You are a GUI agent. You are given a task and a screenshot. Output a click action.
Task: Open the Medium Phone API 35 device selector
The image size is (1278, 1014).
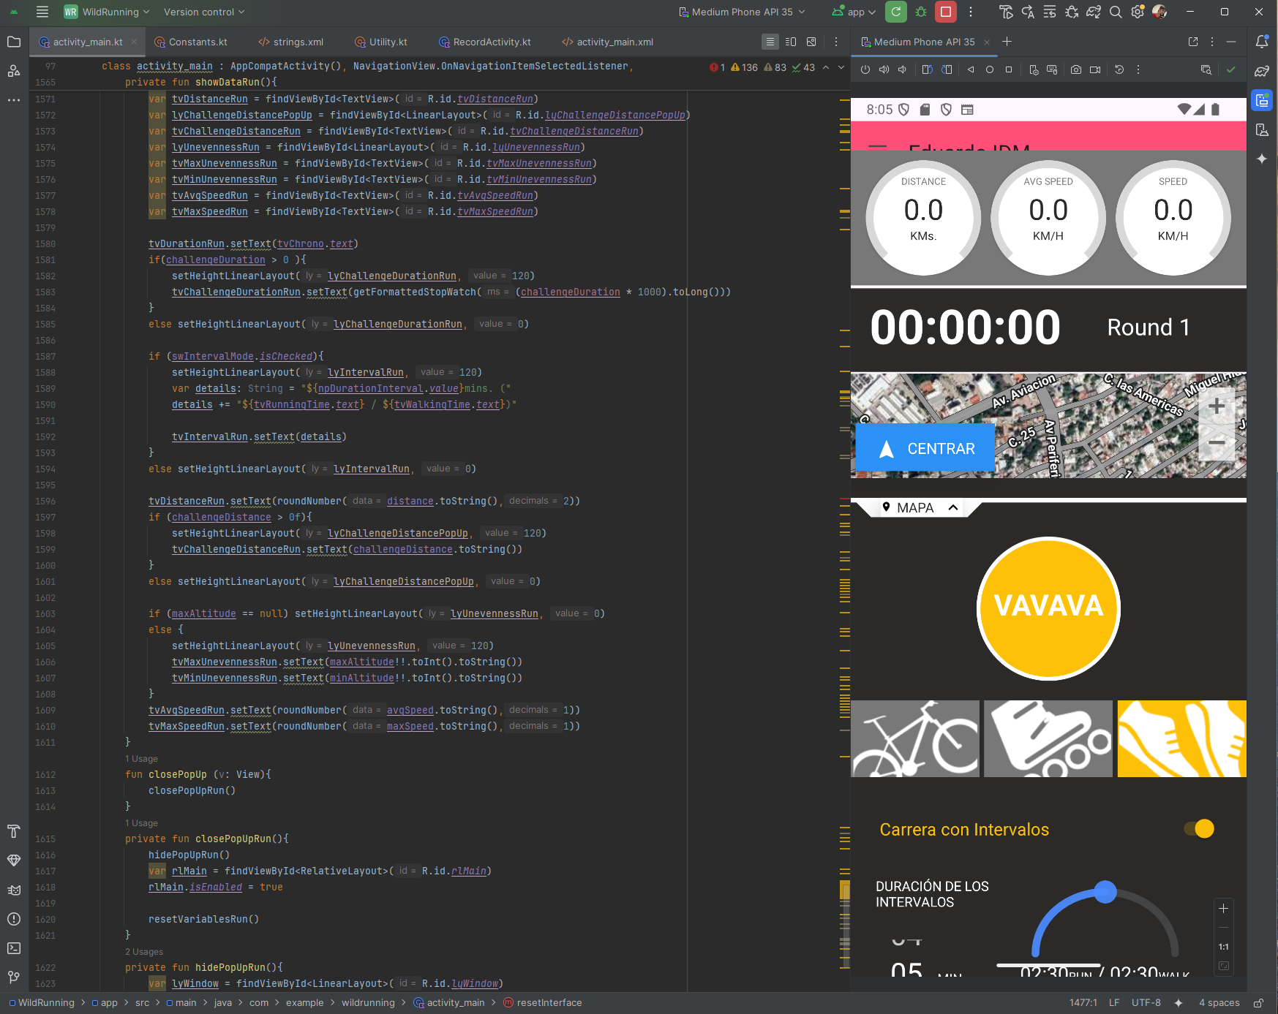pyautogui.click(x=742, y=12)
